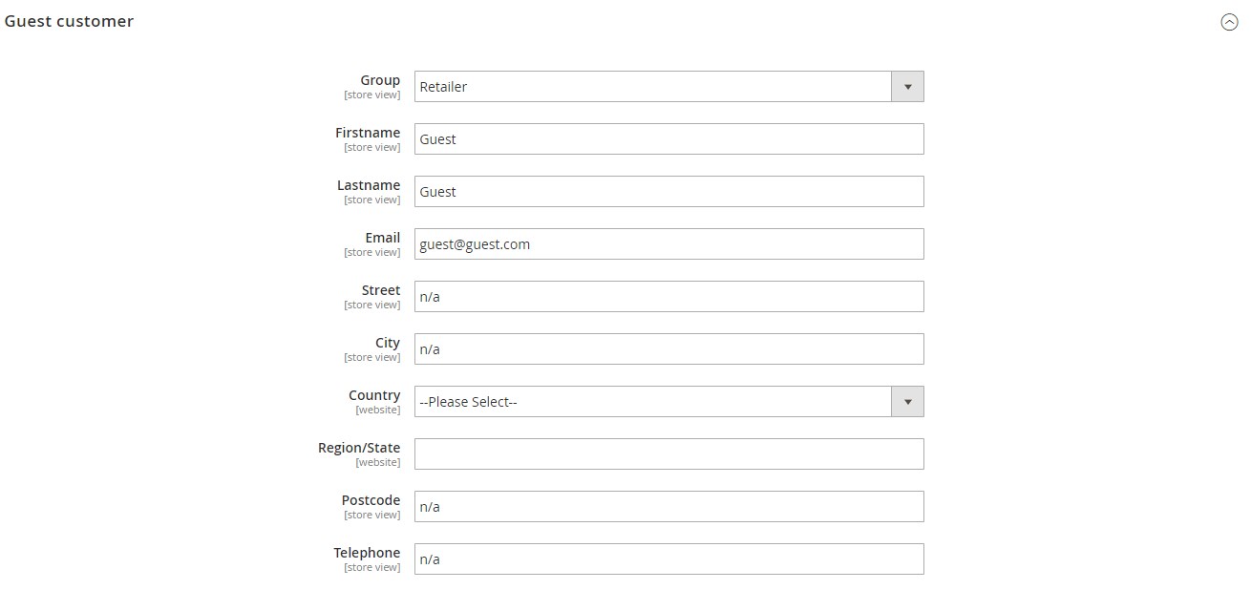Click the Telephone field label
The image size is (1251, 590).
tap(367, 553)
